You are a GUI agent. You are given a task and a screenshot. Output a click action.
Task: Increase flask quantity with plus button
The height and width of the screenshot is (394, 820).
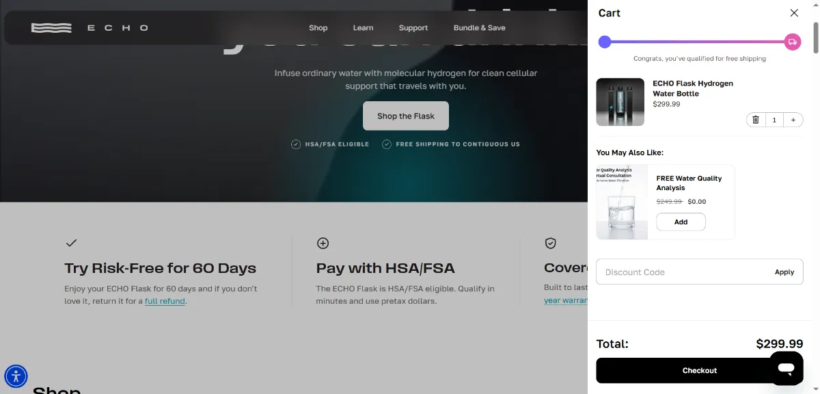(x=793, y=120)
